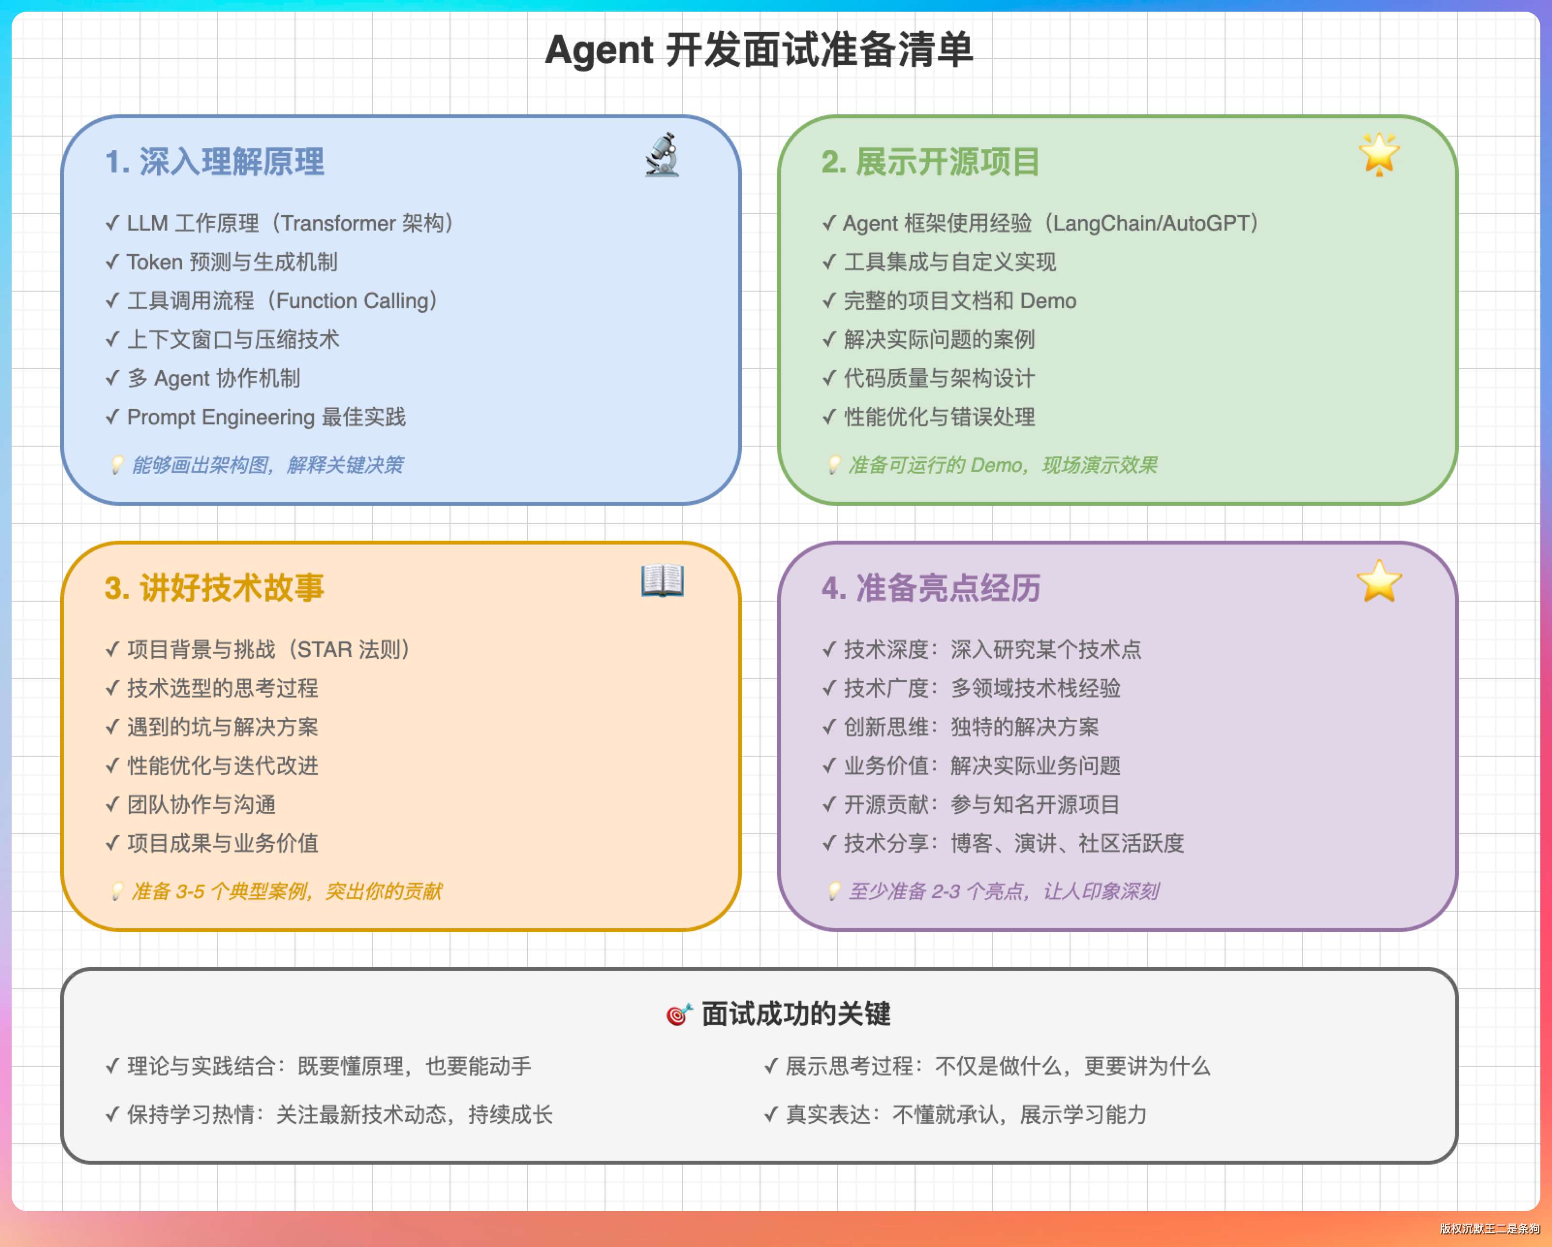This screenshot has width=1552, height=1247.
Task: Click the lightbulb before 至少准备 2-3 个亮点
Action: [834, 891]
